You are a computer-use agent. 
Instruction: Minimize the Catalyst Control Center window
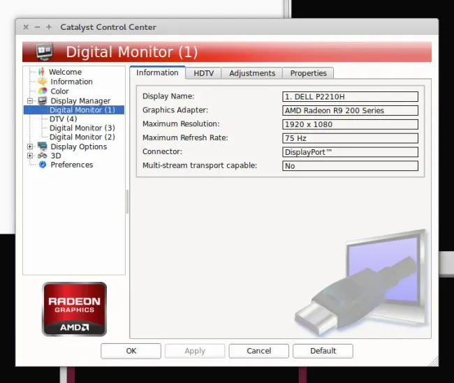pos(37,27)
